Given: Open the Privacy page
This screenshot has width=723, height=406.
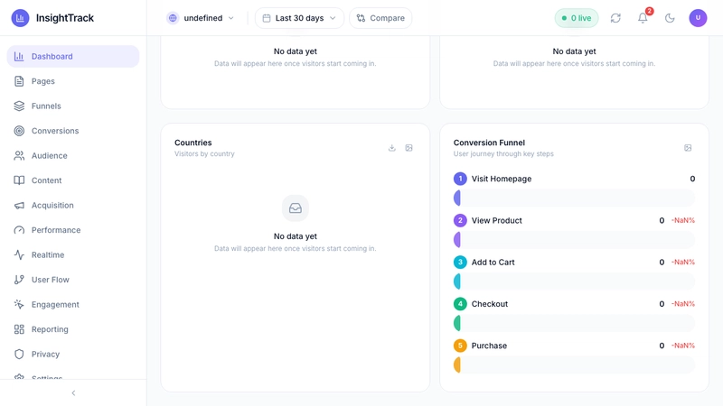Looking at the screenshot, I should pyautogui.click(x=73, y=355).
